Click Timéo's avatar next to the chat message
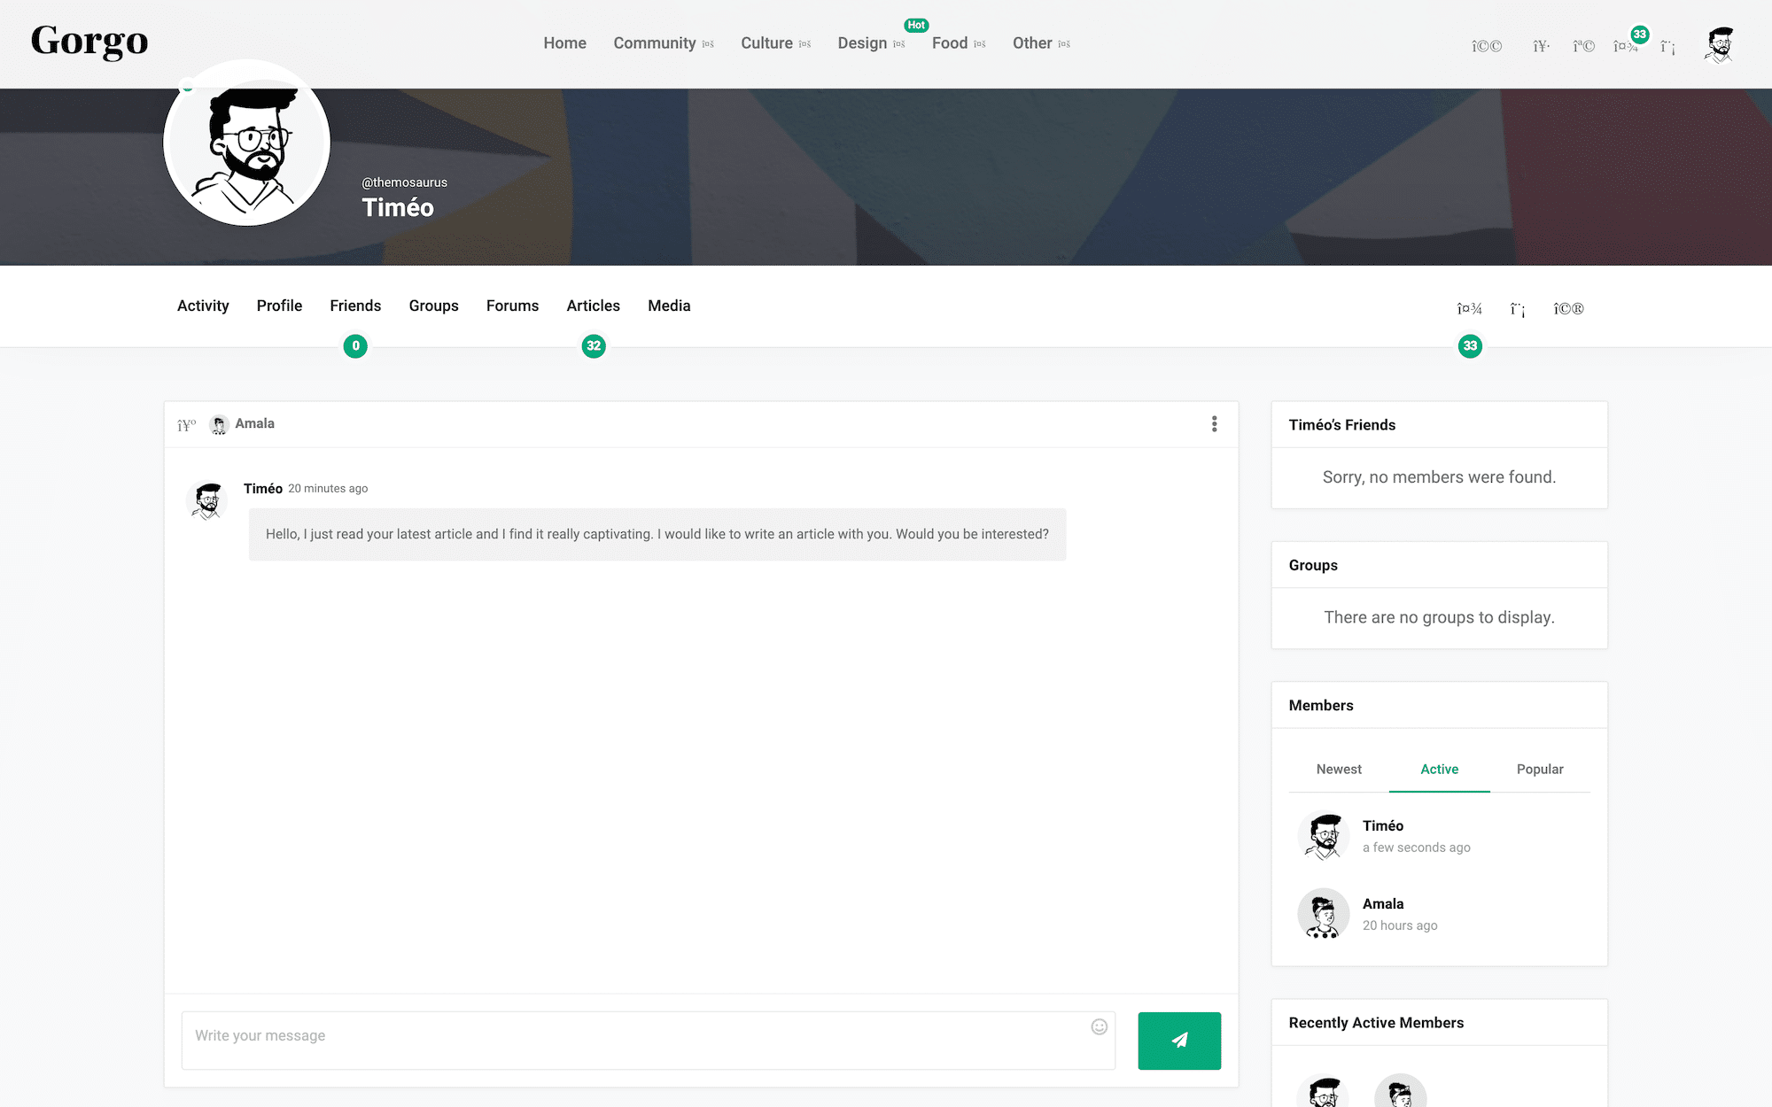The height and width of the screenshot is (1107, 1772). coord(208,500)
